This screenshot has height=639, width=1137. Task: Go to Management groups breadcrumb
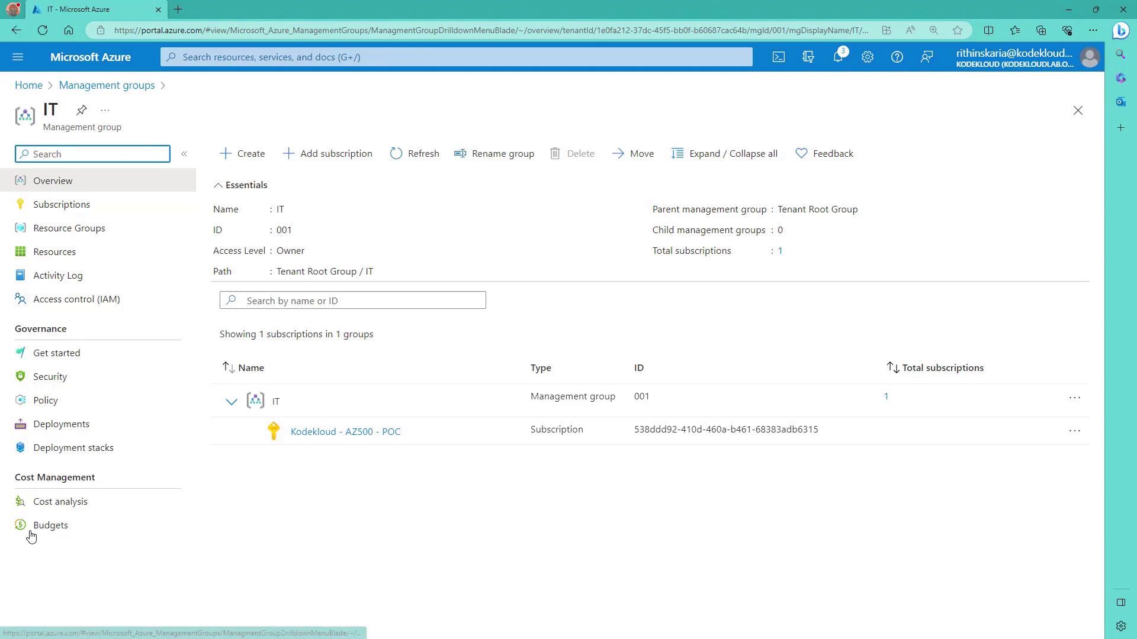[107, 85]
